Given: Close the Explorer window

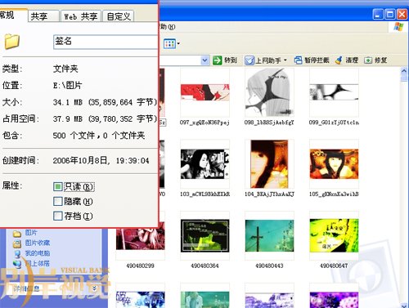Looking at the screenshot, I should tap(402, 14).
